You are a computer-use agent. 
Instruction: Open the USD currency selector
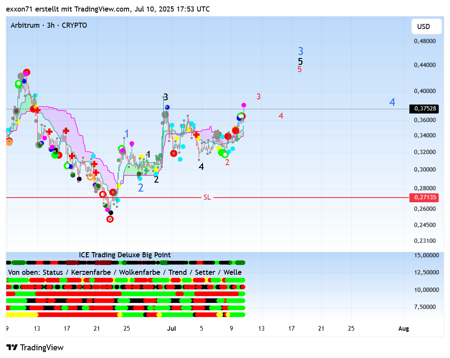(423, 26)
